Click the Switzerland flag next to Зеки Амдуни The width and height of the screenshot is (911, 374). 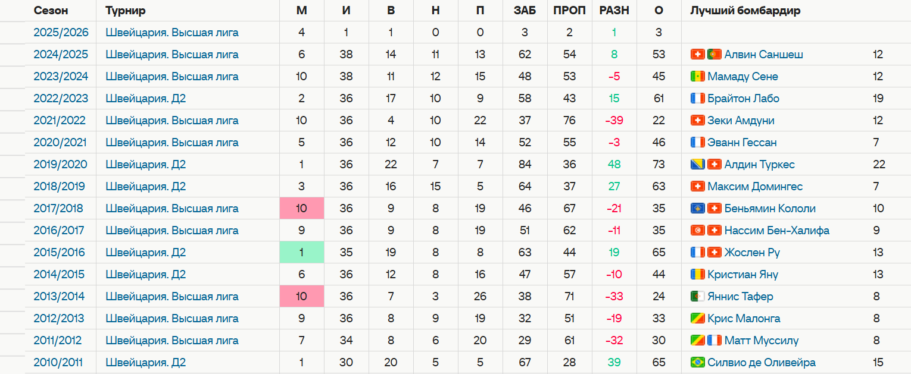pos(697,120)
